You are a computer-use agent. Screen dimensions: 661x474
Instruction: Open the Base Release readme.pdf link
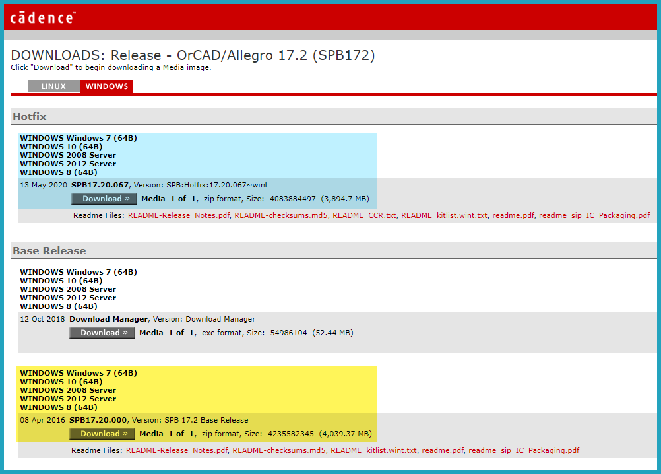442,450
